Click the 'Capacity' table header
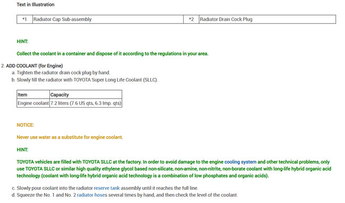 pos(86,94)
